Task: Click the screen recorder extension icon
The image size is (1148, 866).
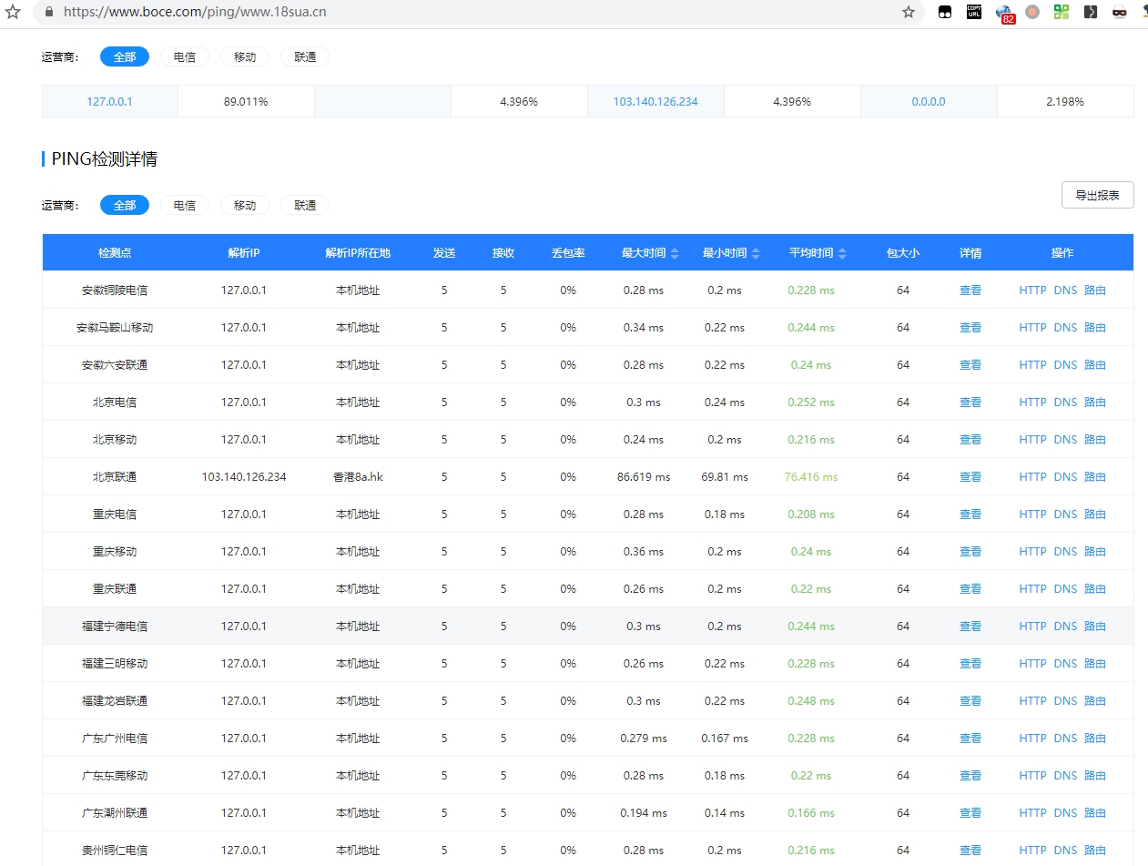Action: click(x=1031, y=12)
